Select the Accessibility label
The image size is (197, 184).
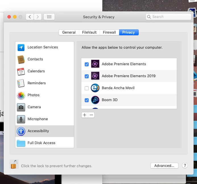tap(38, 131)
